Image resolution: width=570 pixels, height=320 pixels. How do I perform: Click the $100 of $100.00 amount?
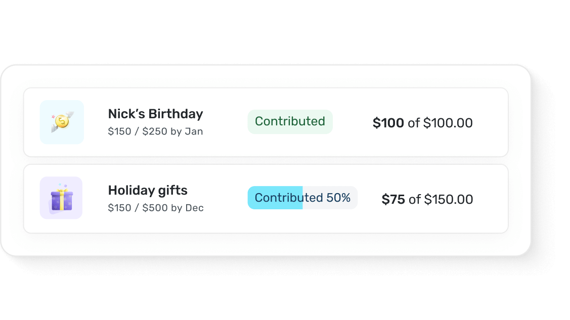pyautogui.click(x=423, y=122)
